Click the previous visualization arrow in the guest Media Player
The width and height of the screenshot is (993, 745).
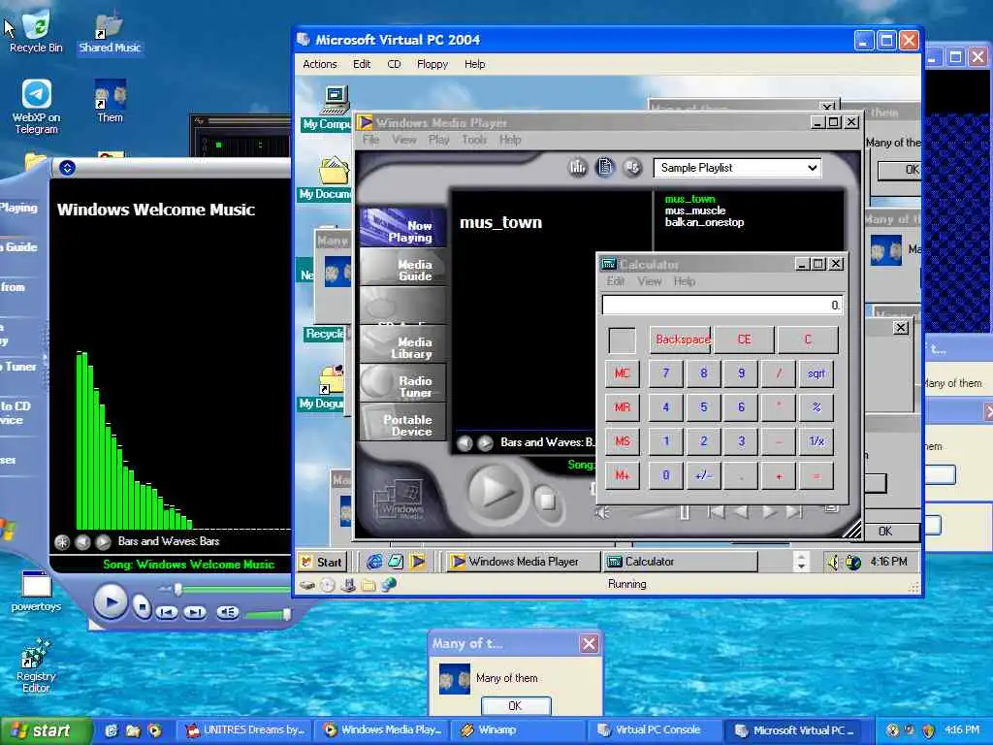[464, 442]
